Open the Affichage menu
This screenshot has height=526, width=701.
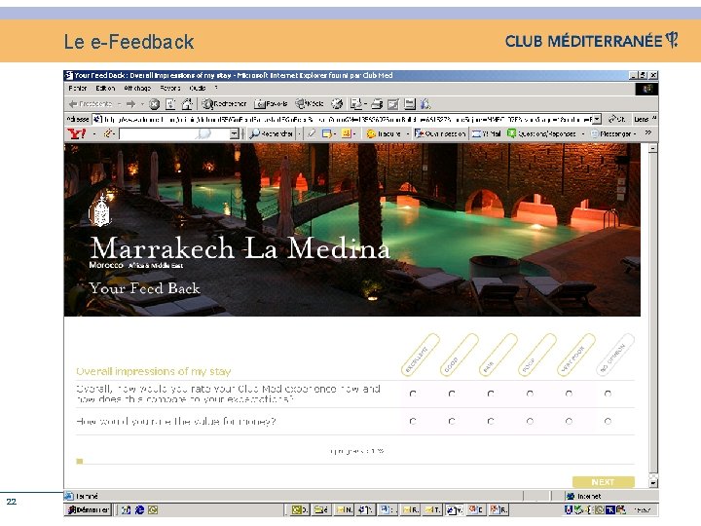(x=137, y=88)
